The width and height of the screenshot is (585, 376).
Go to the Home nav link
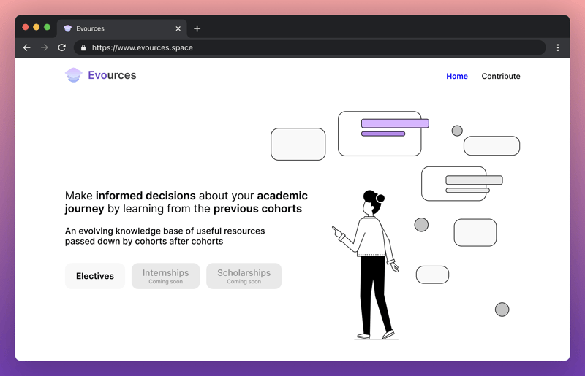[x=457, y=76]
